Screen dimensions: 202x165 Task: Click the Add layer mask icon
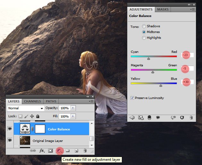(x=50, y=150)
